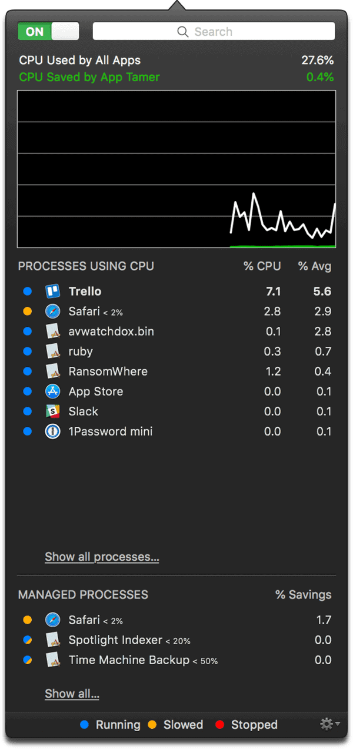
Task: Click the blue status dot beside Trello
Action: coord(27,292)
